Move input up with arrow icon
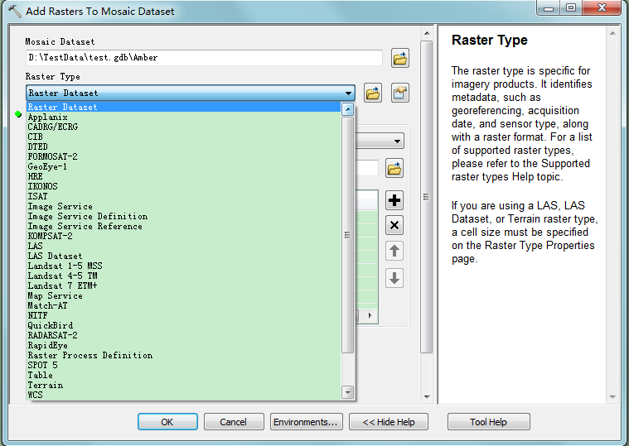 pyautogui.click(x=394, y=251)
